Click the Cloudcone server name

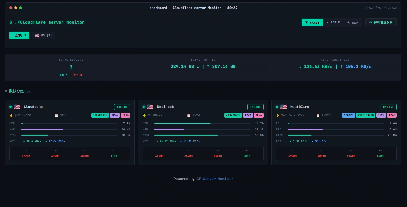(x=33, y=107)
